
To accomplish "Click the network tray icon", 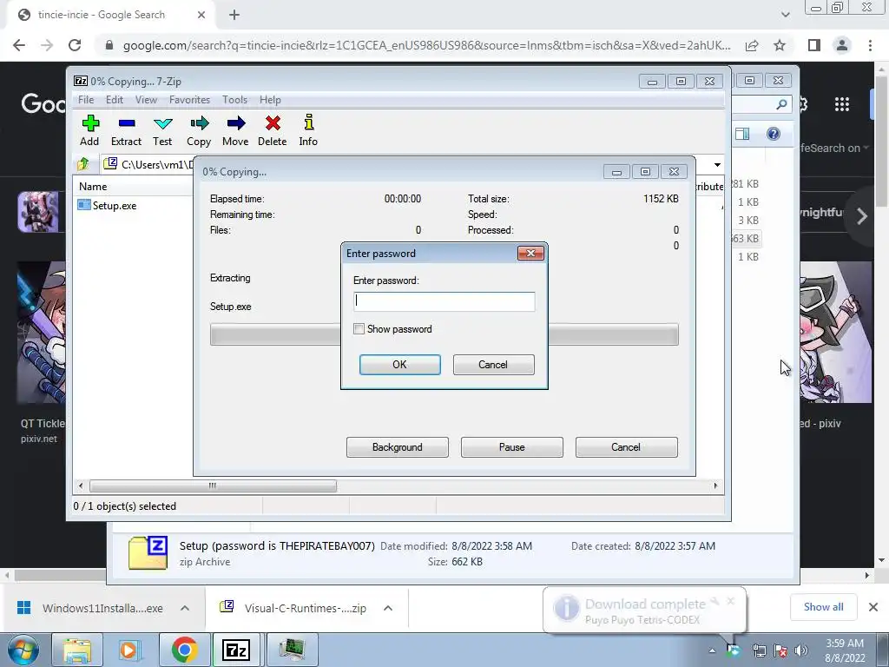I will coord(759,650).
